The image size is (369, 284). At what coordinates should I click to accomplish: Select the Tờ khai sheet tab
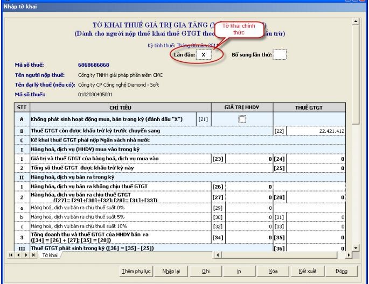(x=50, y=255)
